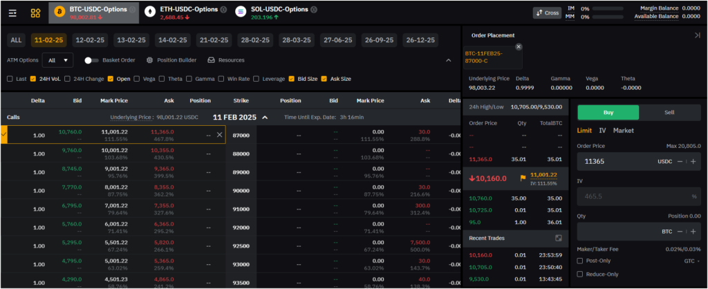Select the 12-02-25 expiry tab

[91, 40]
